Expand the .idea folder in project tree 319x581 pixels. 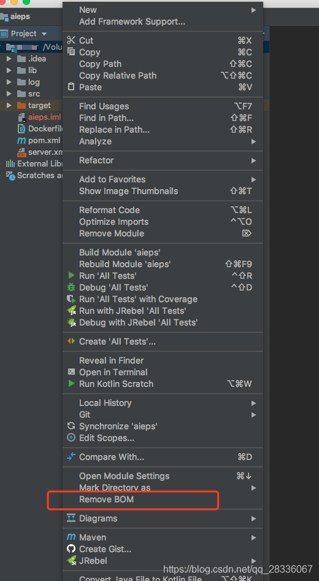tap(9, 58)
